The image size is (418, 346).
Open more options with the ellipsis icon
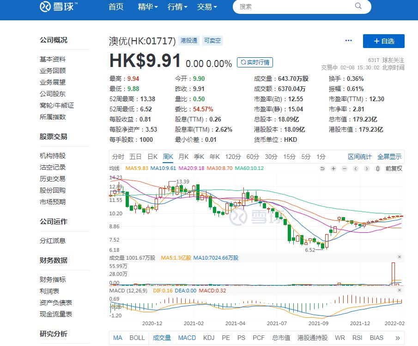(x=348, y=41)
